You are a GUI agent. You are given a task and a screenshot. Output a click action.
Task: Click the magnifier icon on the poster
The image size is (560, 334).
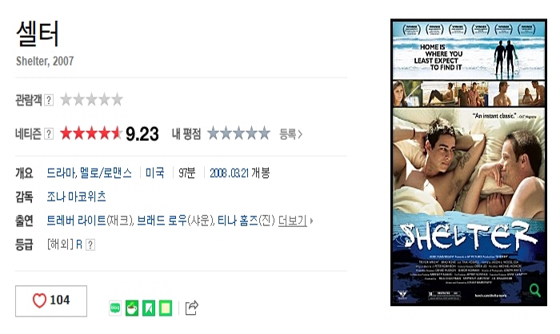534,291
